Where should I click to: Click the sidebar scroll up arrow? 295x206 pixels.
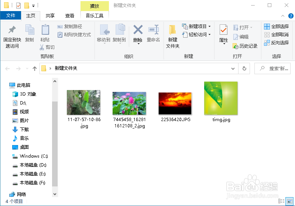(55, 81)
